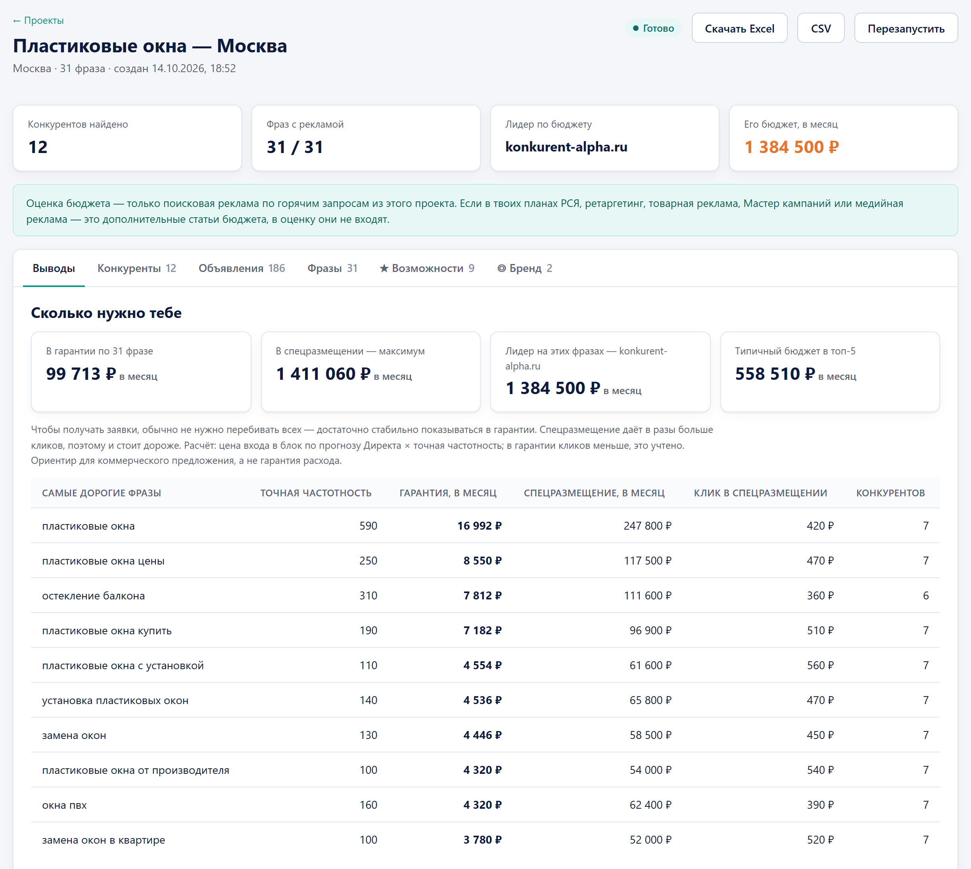Click the star icon on Возможности tab
Screen dimensions: 971x869
tap(384, 268)
